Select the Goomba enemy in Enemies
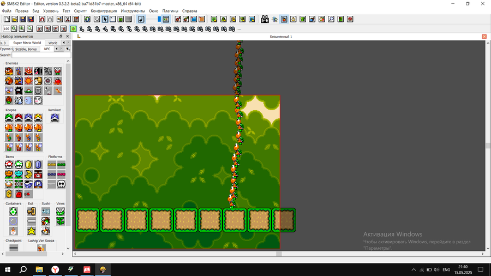 point(9,71)
